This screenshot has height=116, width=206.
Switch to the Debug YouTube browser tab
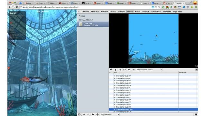64,3
